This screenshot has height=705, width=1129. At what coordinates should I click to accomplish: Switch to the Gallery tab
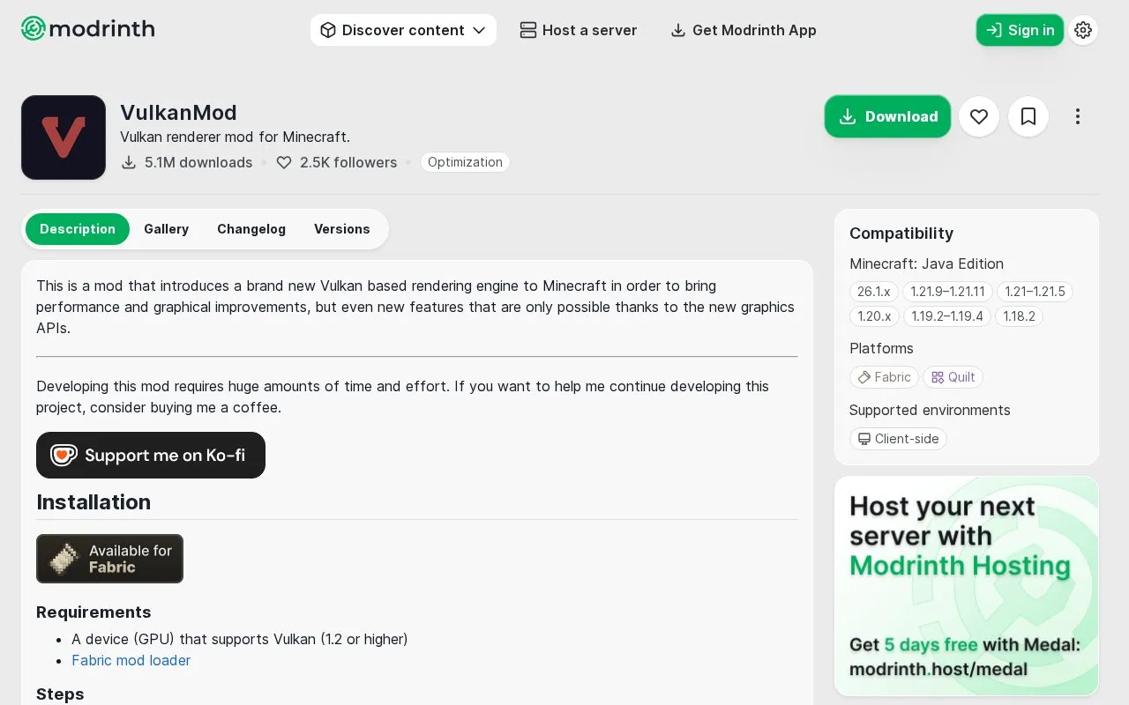pos(167,229)
